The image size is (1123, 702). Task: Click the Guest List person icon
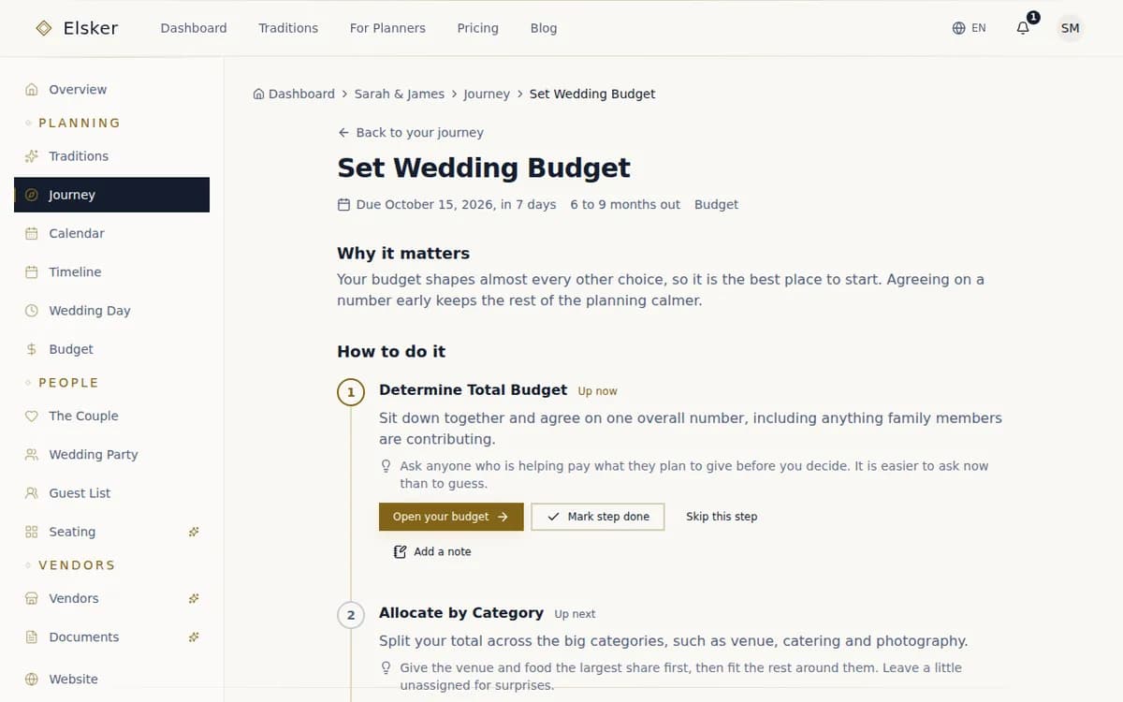(31, 493)
